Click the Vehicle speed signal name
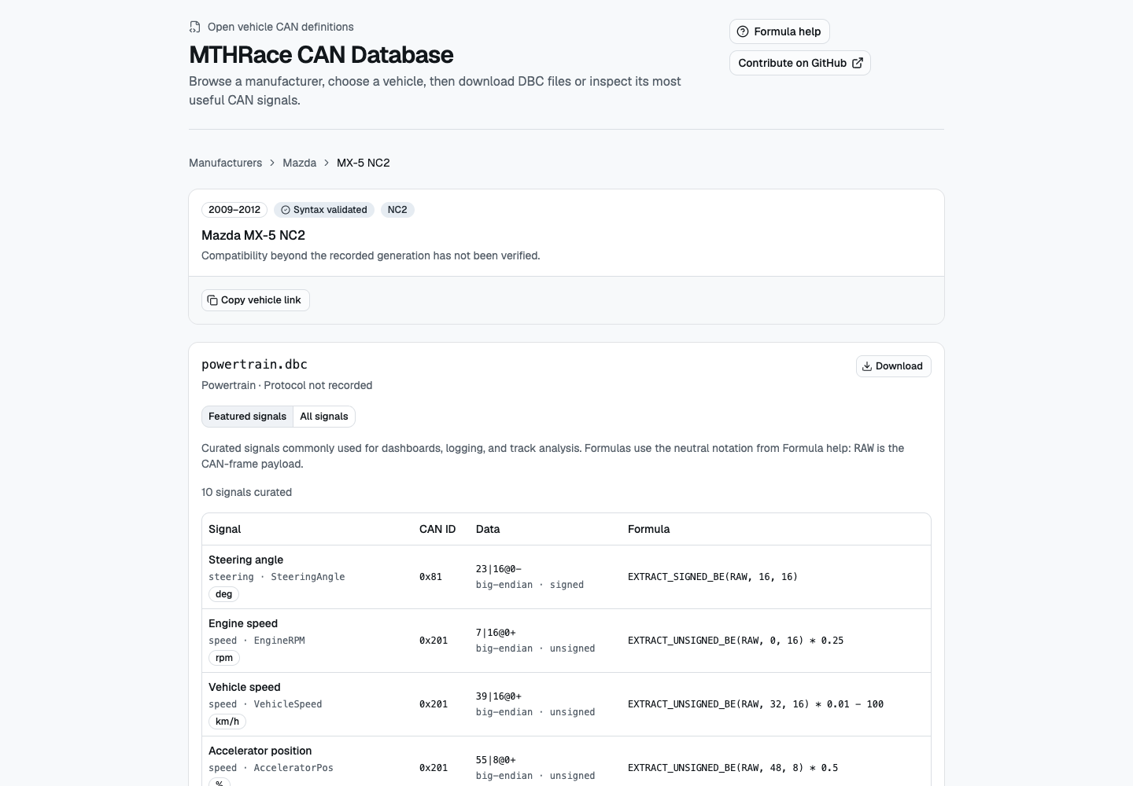This screenshot has width=1133, height=786. 245,687
